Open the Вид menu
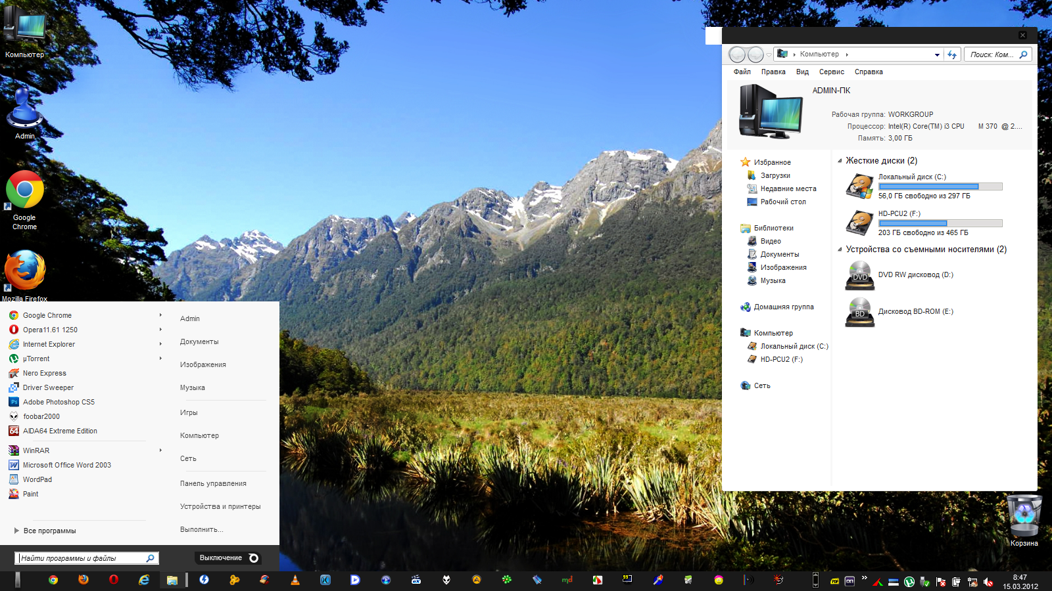This screenshot has height=591, width=1052. click(x=802, y=72)
